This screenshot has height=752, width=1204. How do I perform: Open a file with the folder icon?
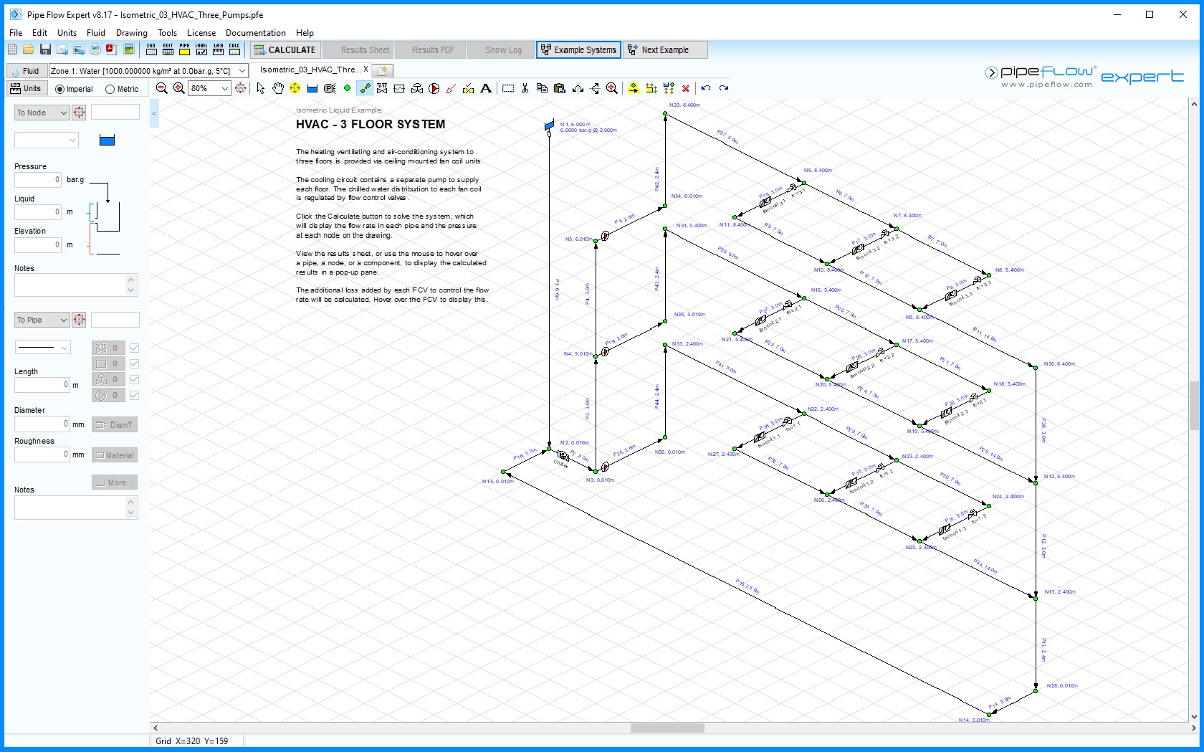pos(28,49)
